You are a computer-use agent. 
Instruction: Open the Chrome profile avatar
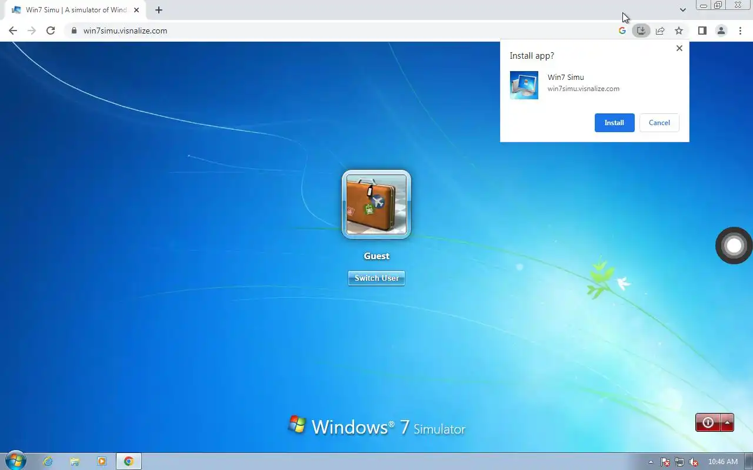coord(721,31)
